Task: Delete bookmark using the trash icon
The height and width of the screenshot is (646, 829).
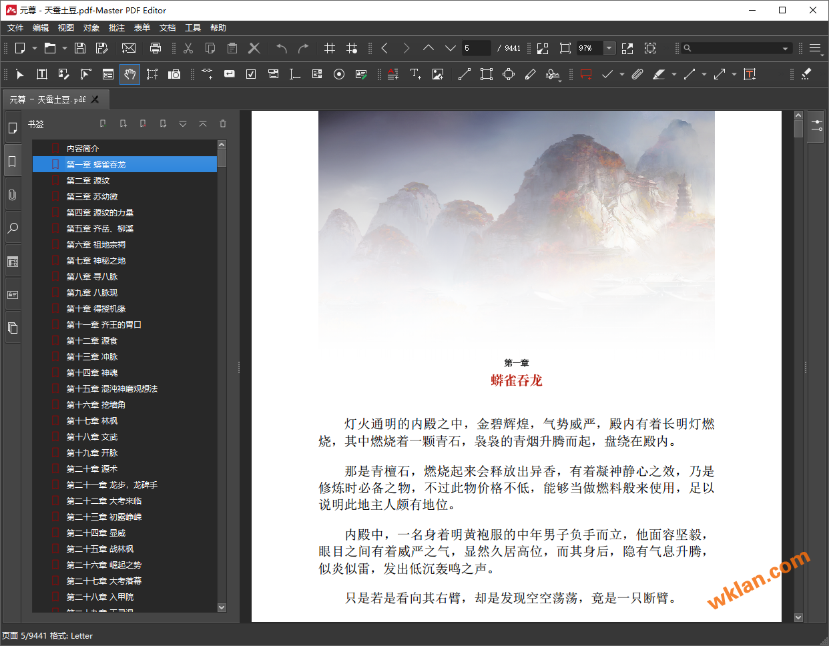Action: pyautogui.click(x=223, y=123)
